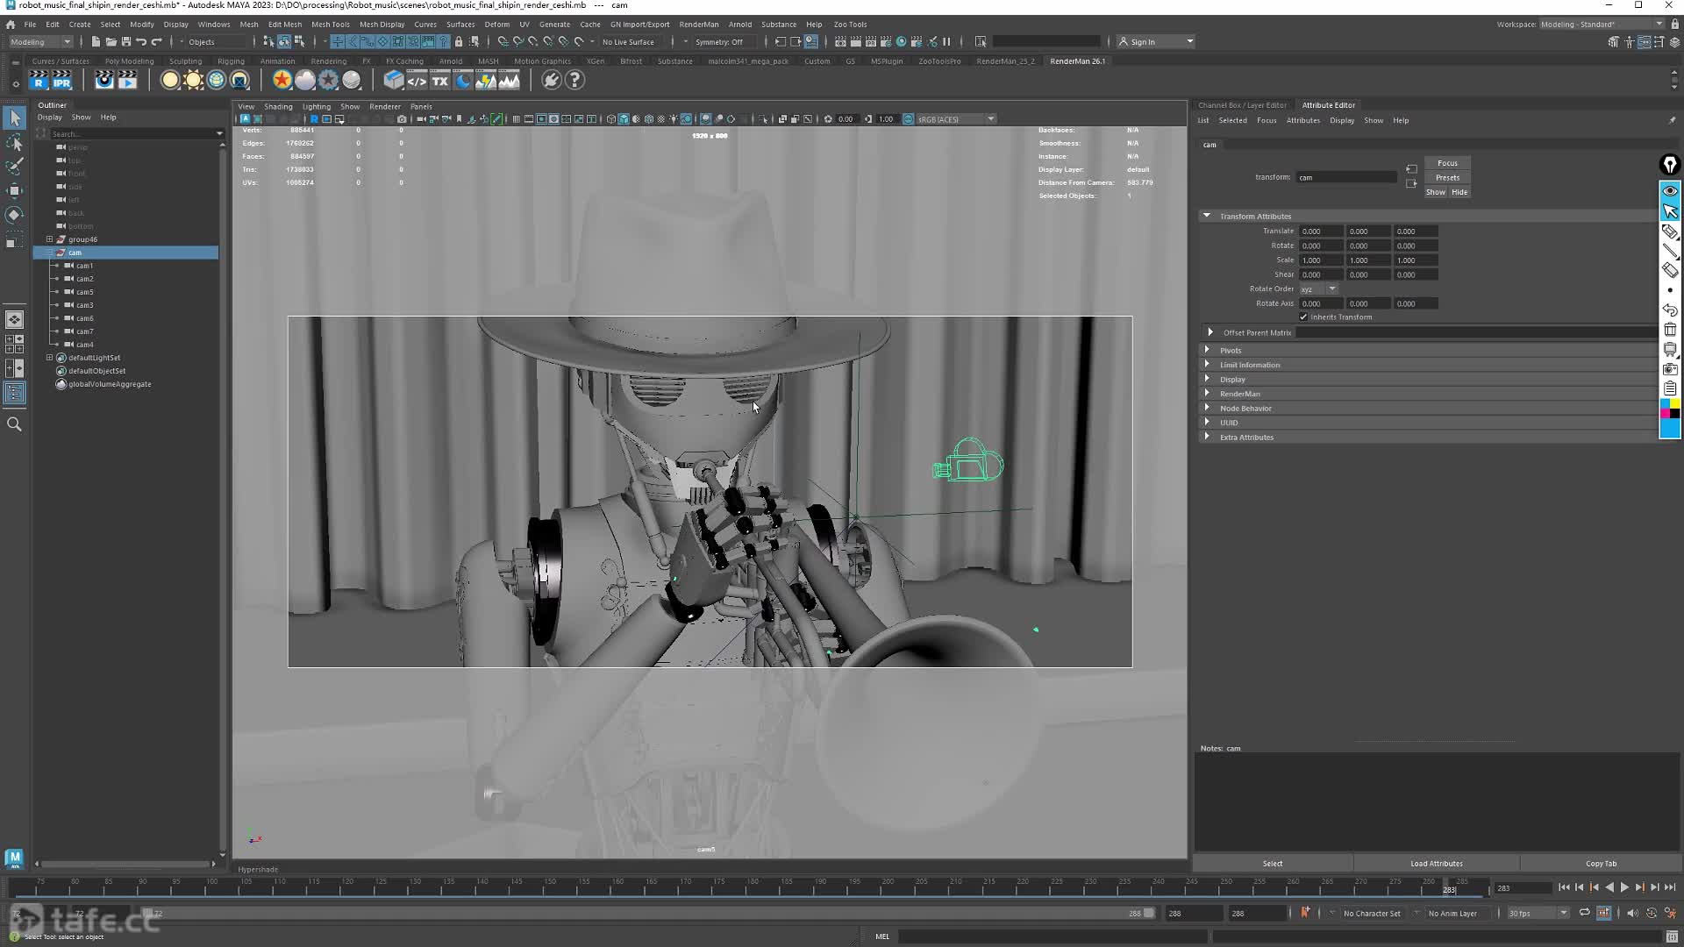Viewport: 1684px width, 947px height.
Task: Select the arrow pointer in the drawing toolbar
Action: pyautogui.click(x=1670, y=211)
